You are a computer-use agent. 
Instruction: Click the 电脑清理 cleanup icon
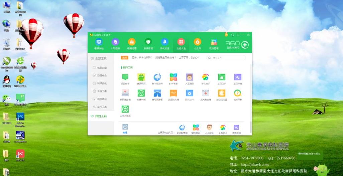132,44
